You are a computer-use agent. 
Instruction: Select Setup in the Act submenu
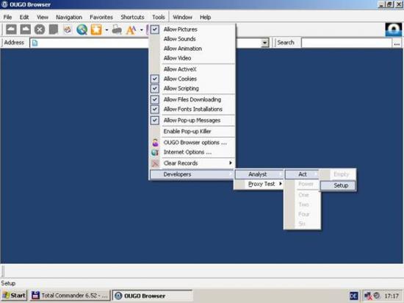tap(338, 185)
